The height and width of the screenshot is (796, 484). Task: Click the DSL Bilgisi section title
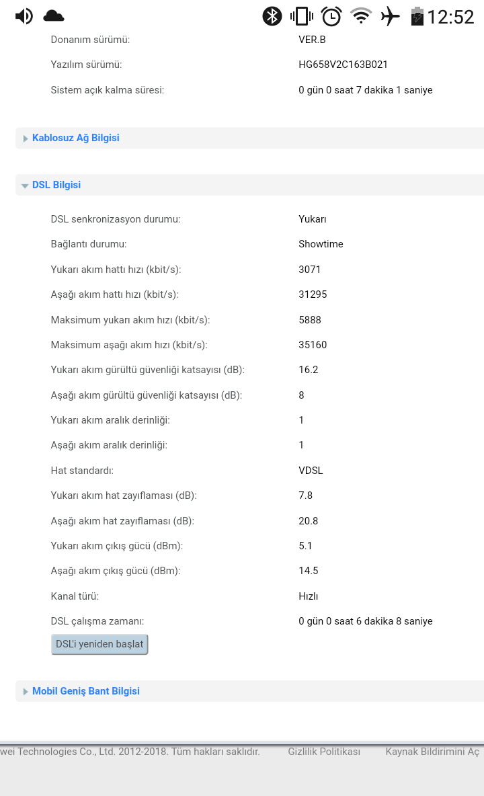click(56, 185)
